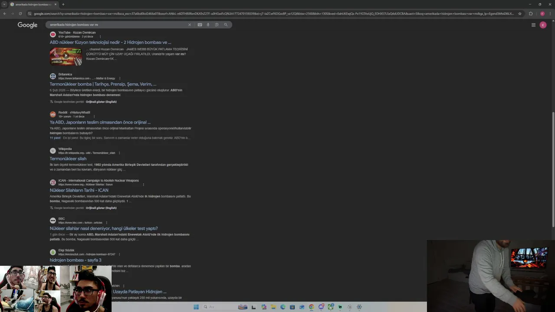Start a voice search with microphone
The width and height of the screenshot is (555, 312).
pyautogui.click(x=208, y=25)
